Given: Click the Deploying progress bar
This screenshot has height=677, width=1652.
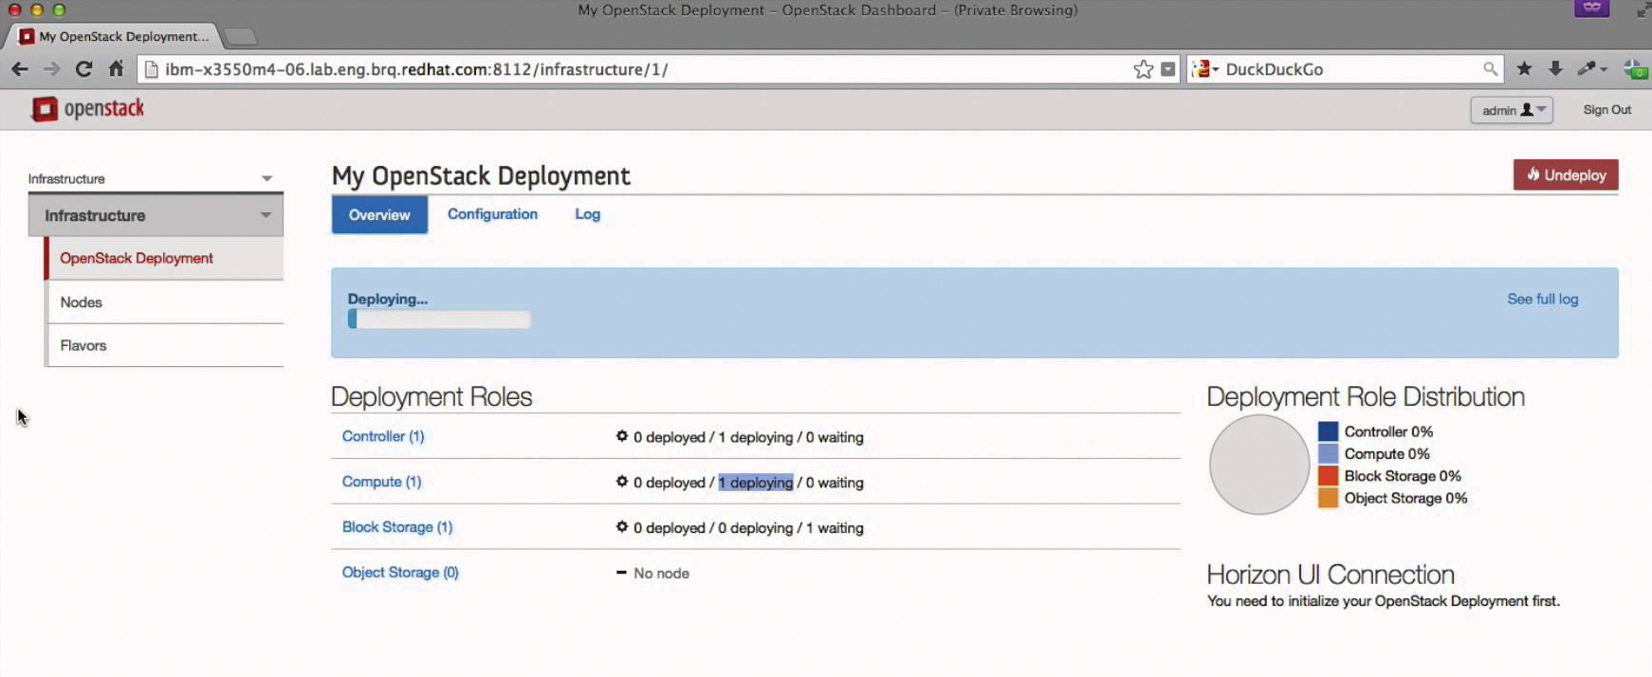Looking at the screenshot, I should [x=439, y=320].
